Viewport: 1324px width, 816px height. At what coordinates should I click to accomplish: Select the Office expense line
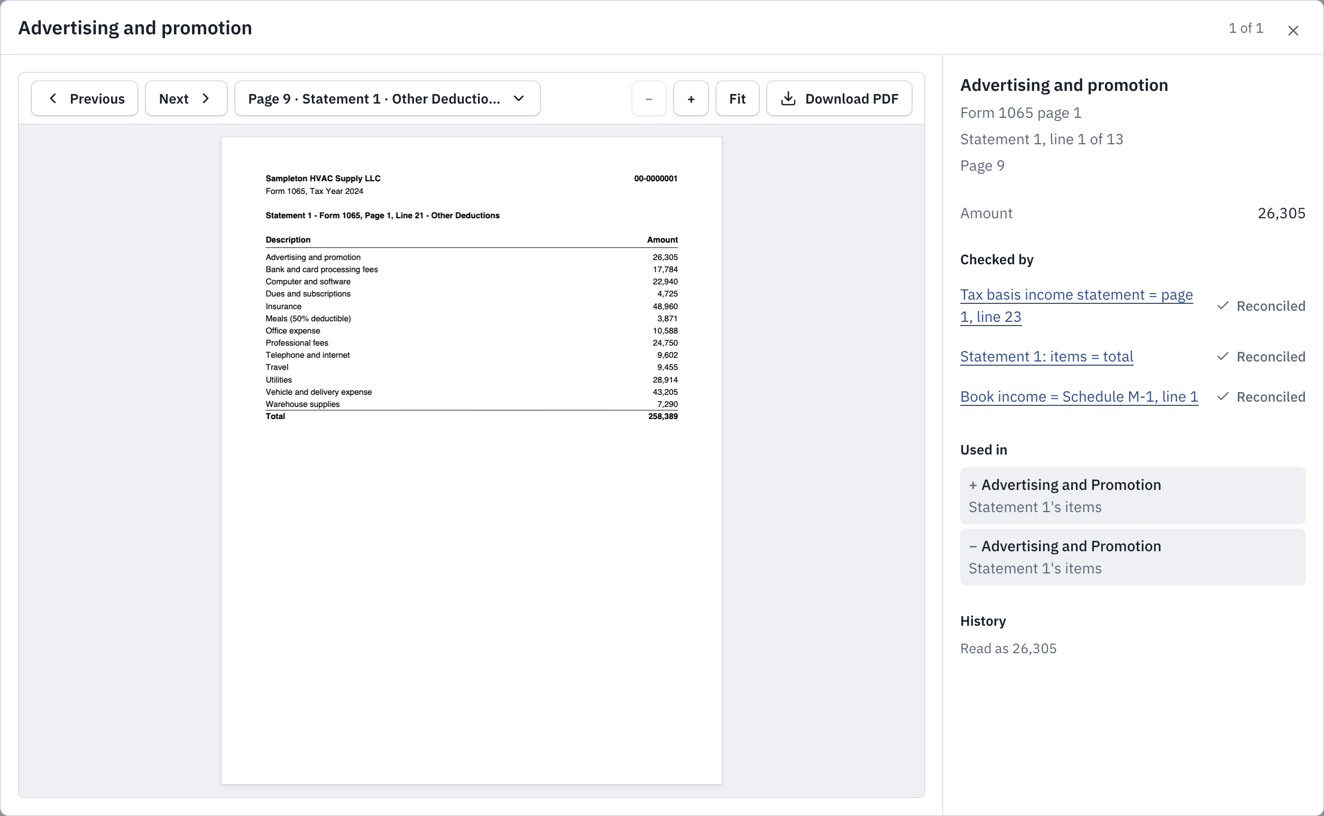pos(472,331)
